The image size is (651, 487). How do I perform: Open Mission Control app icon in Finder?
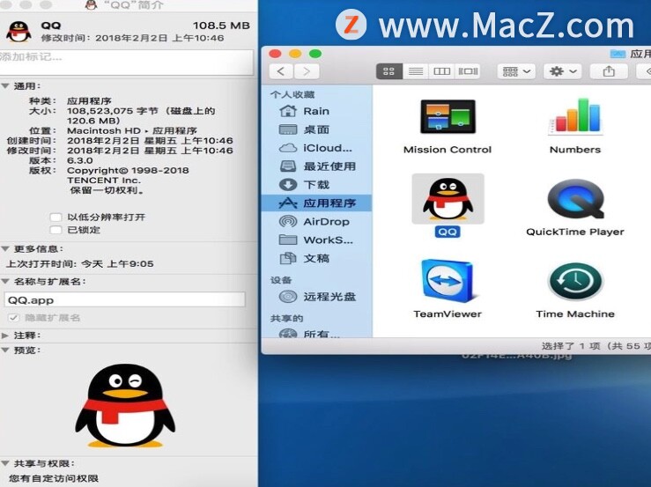[448, 116]
